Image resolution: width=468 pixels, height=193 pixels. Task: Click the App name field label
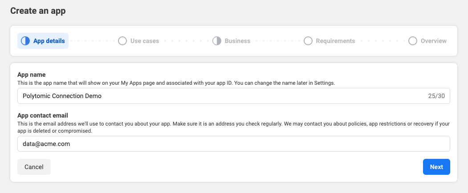pyautogui.click(x=31, y=75)
